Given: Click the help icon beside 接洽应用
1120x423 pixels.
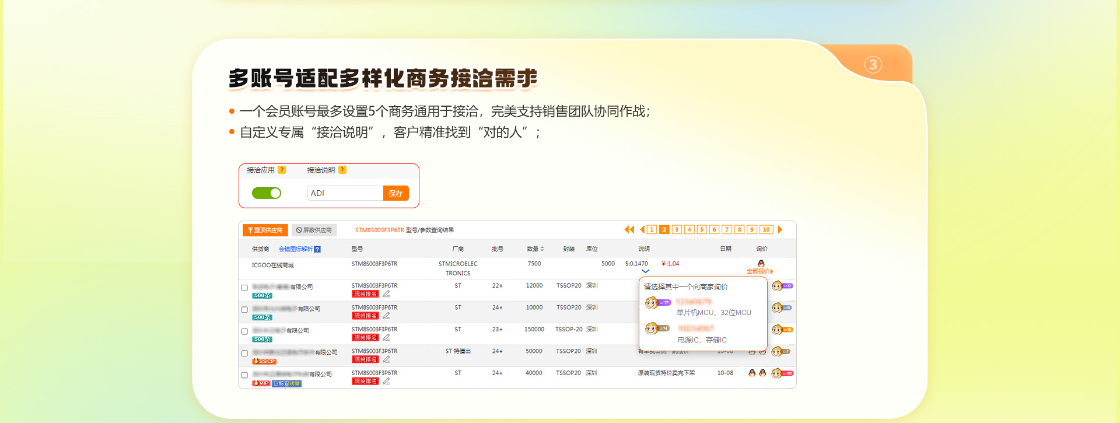Looking at the screenshot, I should (282, 170).
